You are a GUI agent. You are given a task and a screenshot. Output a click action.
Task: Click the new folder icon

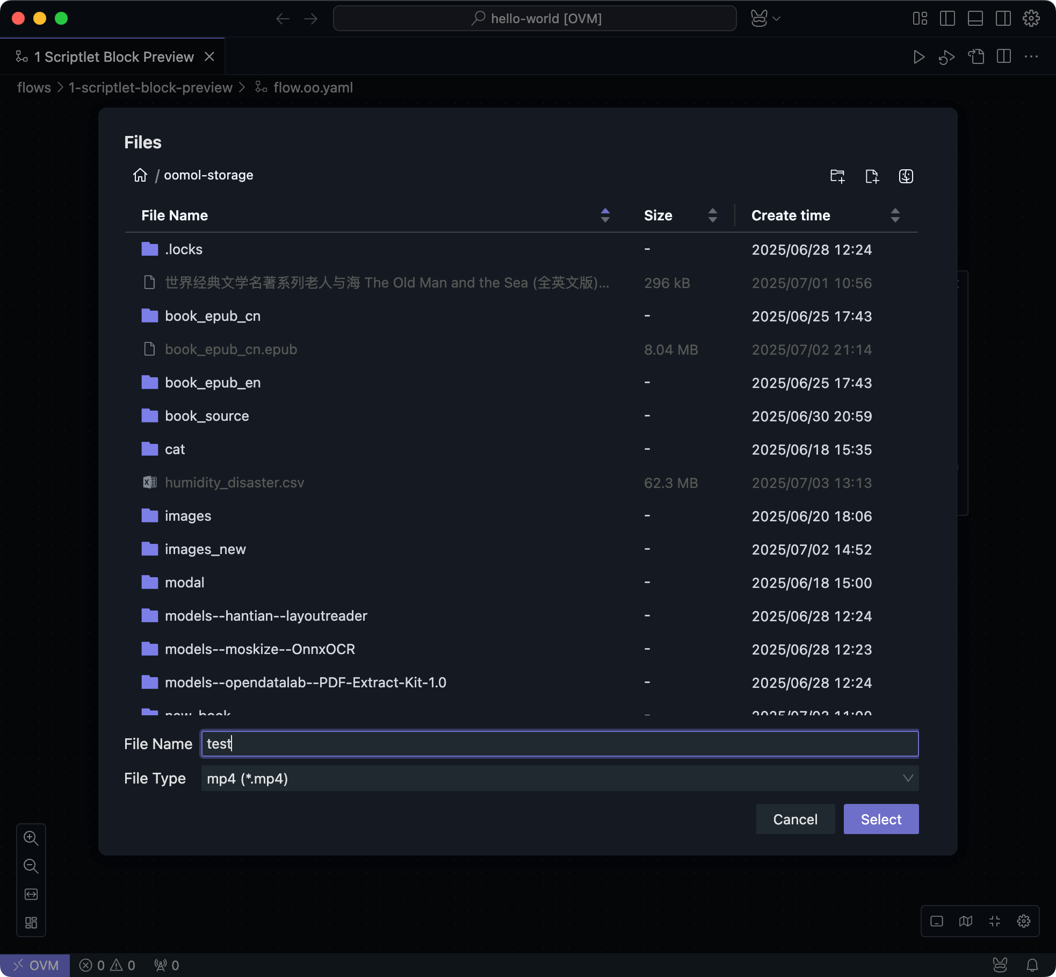(837, 176)
